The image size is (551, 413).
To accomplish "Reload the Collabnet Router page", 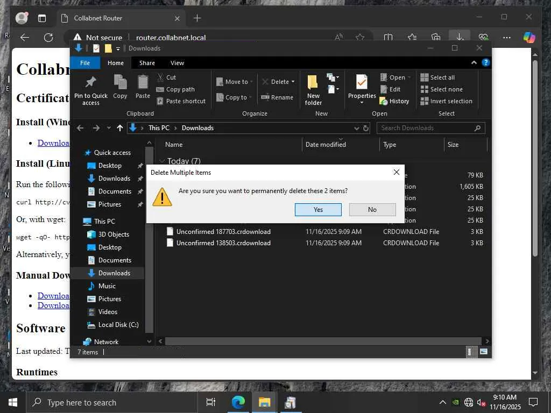I will pyautogui.click(x=48, y=38).
